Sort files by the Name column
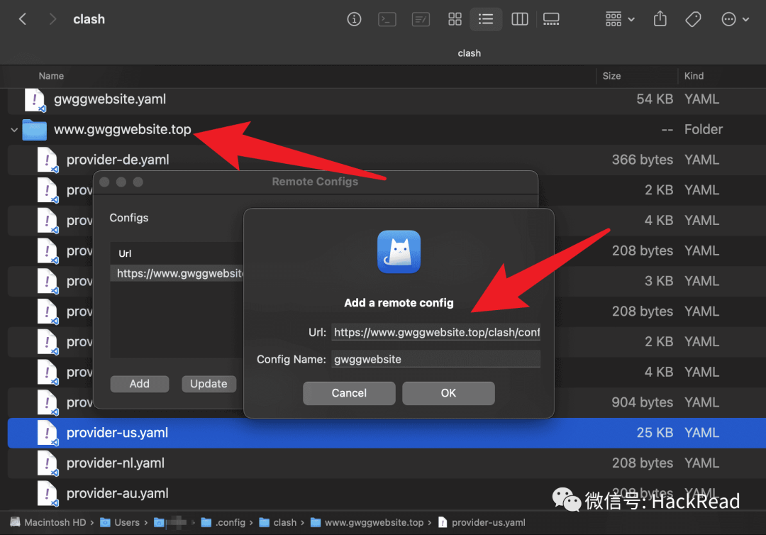Viewport: 766px width, 535px height. (x=51, y=76)
